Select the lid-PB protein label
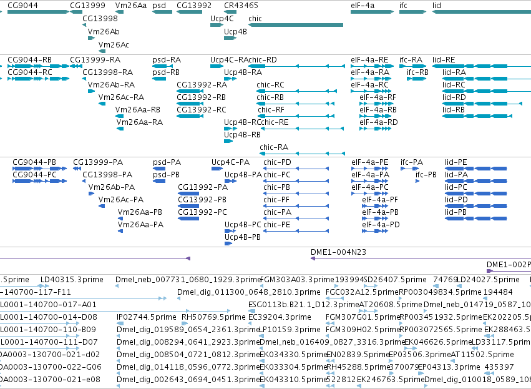The image size is (531, 389). [x=456, y=212]
